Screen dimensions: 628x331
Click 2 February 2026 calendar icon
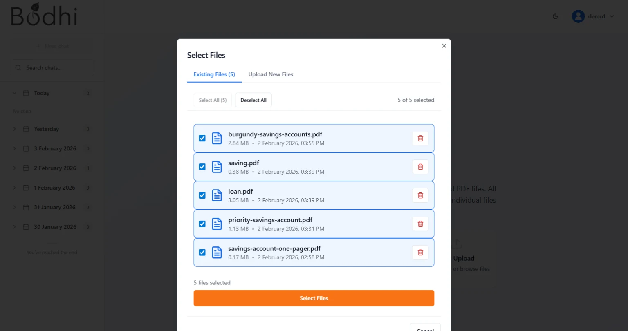tap(26, 168)
